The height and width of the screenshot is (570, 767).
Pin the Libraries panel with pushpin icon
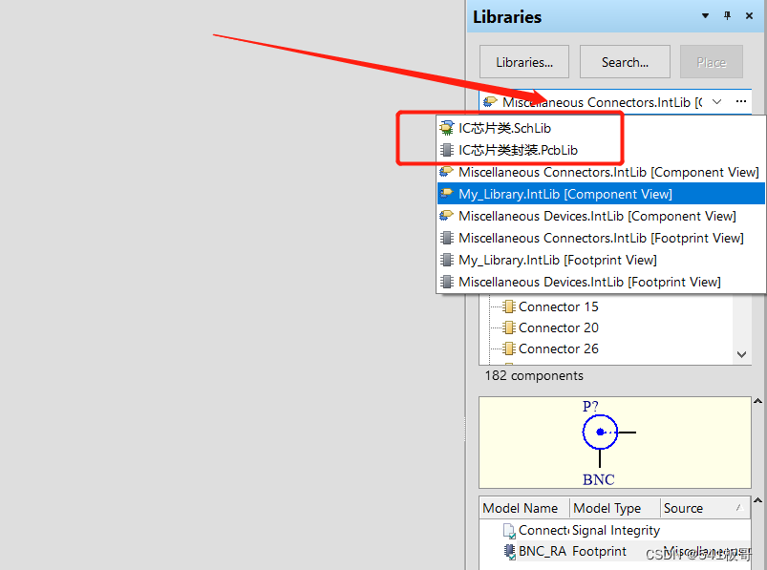coord(727,16)
